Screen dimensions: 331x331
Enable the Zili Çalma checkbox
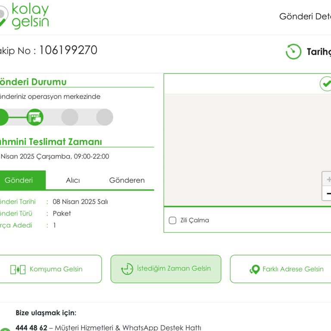[x=173, y=220]
